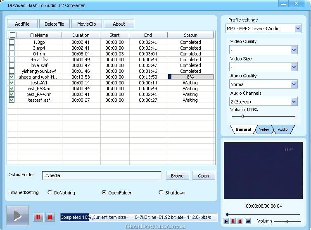Image resolution: width=311 pixels, height=230 pixels.
Task: Uncheck the test_RV3.rm file
Action: (x=12, y=88)
